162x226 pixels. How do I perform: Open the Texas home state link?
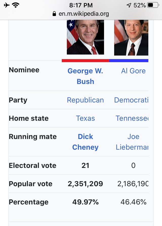[85, 118]
